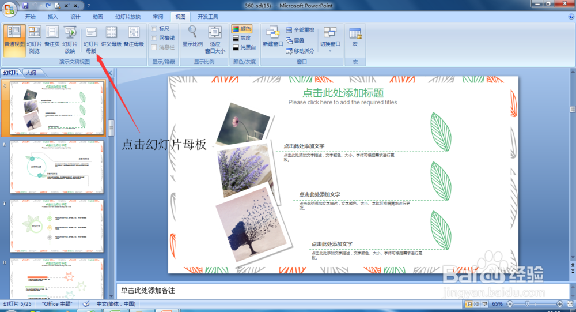Open the Design (设计) ribbon tab
This screenshot has height=312, width=576.
[75, 17]
